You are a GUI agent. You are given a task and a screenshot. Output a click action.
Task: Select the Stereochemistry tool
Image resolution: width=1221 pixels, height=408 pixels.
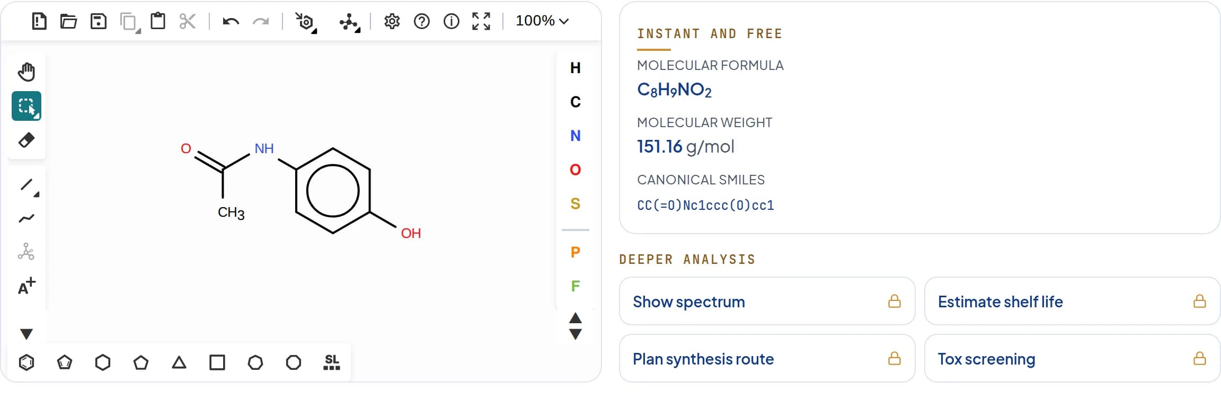26,251
